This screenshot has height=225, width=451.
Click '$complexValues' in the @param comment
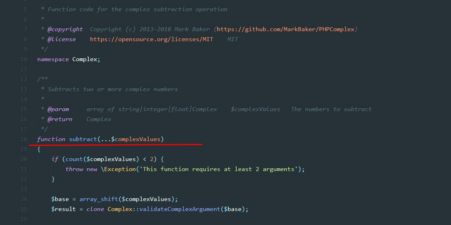[256, 110]
